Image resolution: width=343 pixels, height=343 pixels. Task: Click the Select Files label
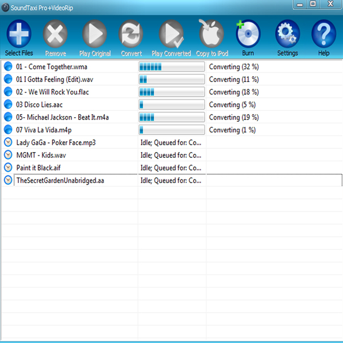click(x=19, y=53)
